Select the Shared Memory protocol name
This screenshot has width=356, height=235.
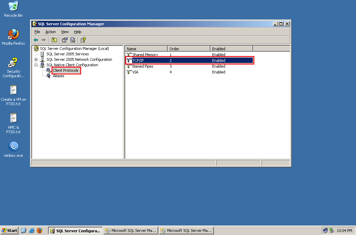pos(145,55)
